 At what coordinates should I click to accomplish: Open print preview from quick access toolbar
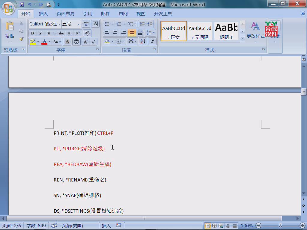(x=49, y=4)
